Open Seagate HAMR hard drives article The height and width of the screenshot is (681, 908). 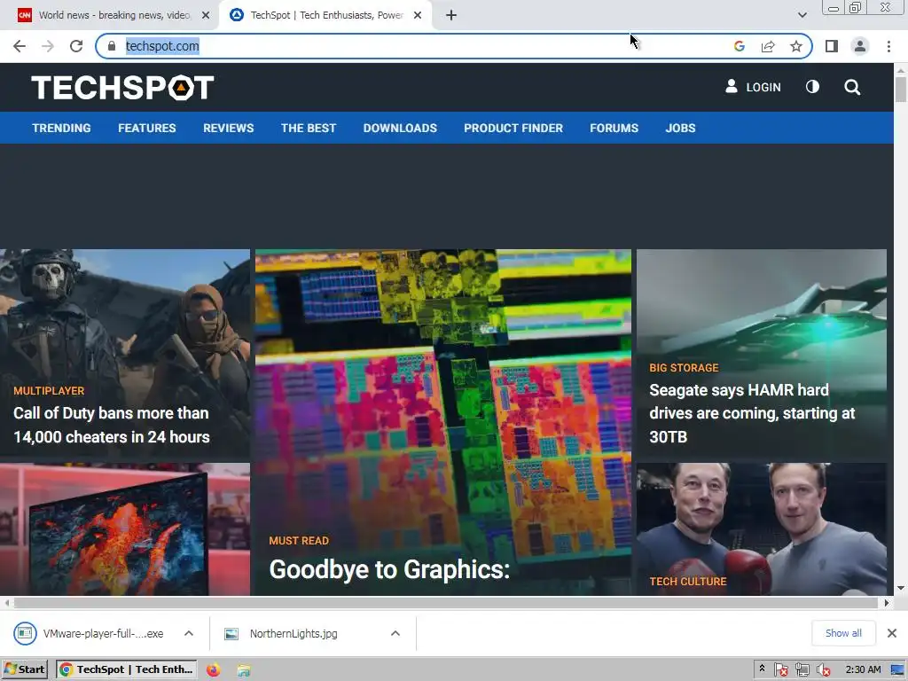click(752, 413)
